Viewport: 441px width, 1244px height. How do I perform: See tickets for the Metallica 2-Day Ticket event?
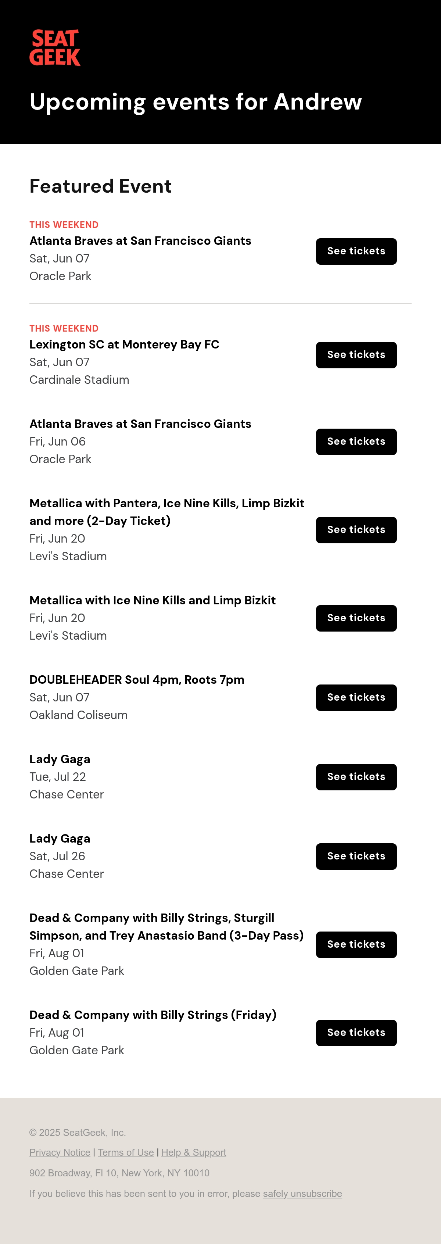click(x=356, y=530)
